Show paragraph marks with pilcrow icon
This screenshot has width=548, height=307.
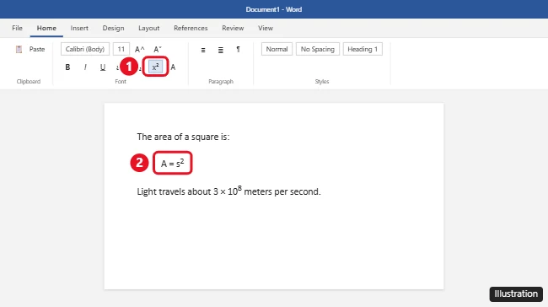coord(238,49)
